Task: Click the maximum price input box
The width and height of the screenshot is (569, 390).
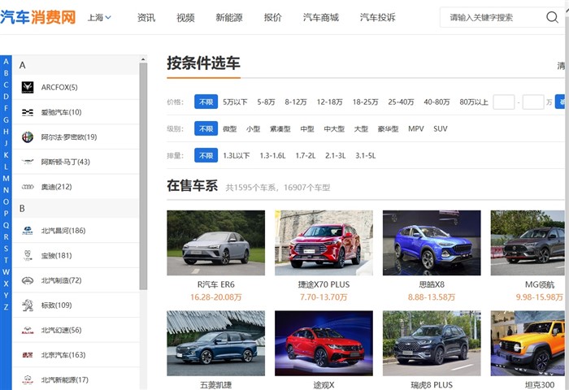Action: [x=533, y=102]
